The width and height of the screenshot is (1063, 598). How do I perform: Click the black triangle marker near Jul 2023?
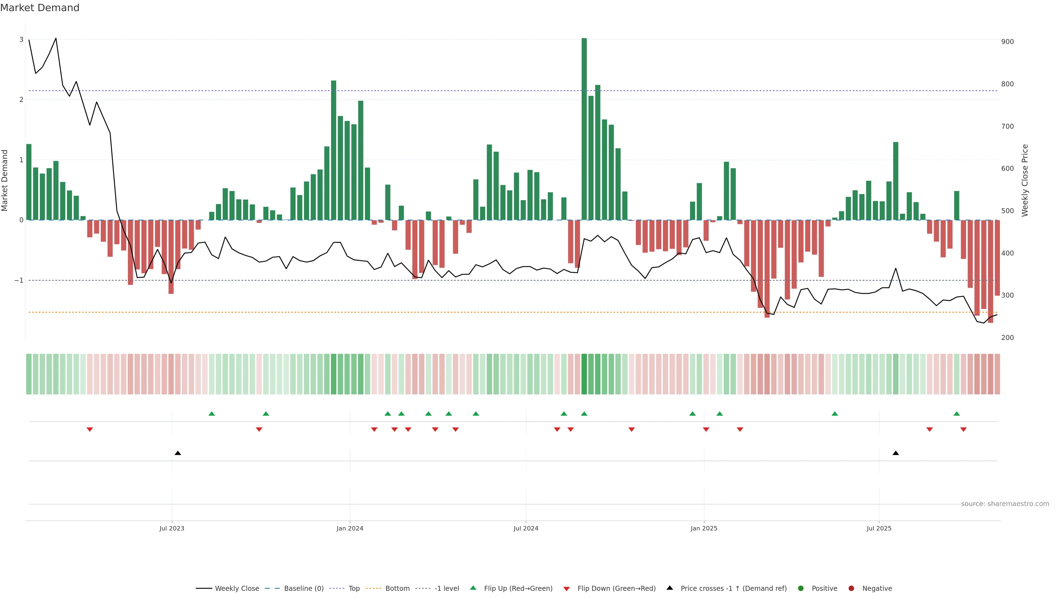tap(178, 453)
